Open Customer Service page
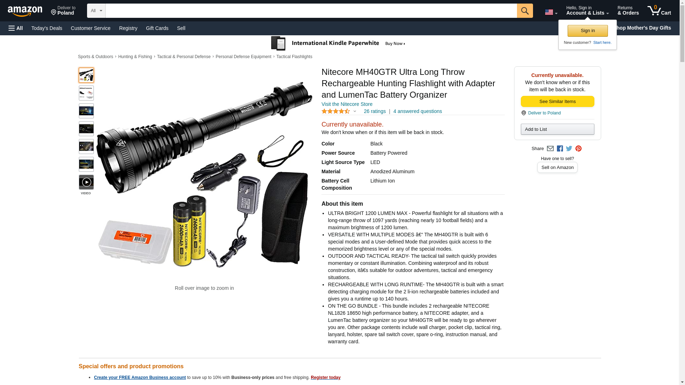 (91, 28)
